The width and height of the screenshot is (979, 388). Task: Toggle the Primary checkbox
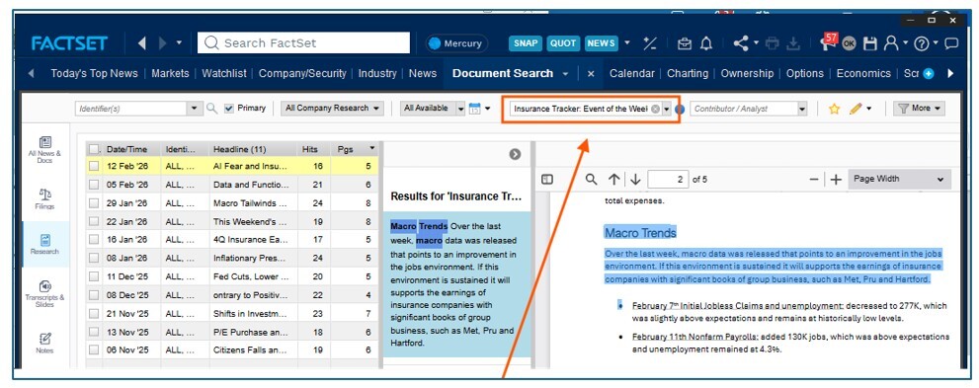[229, 108]
